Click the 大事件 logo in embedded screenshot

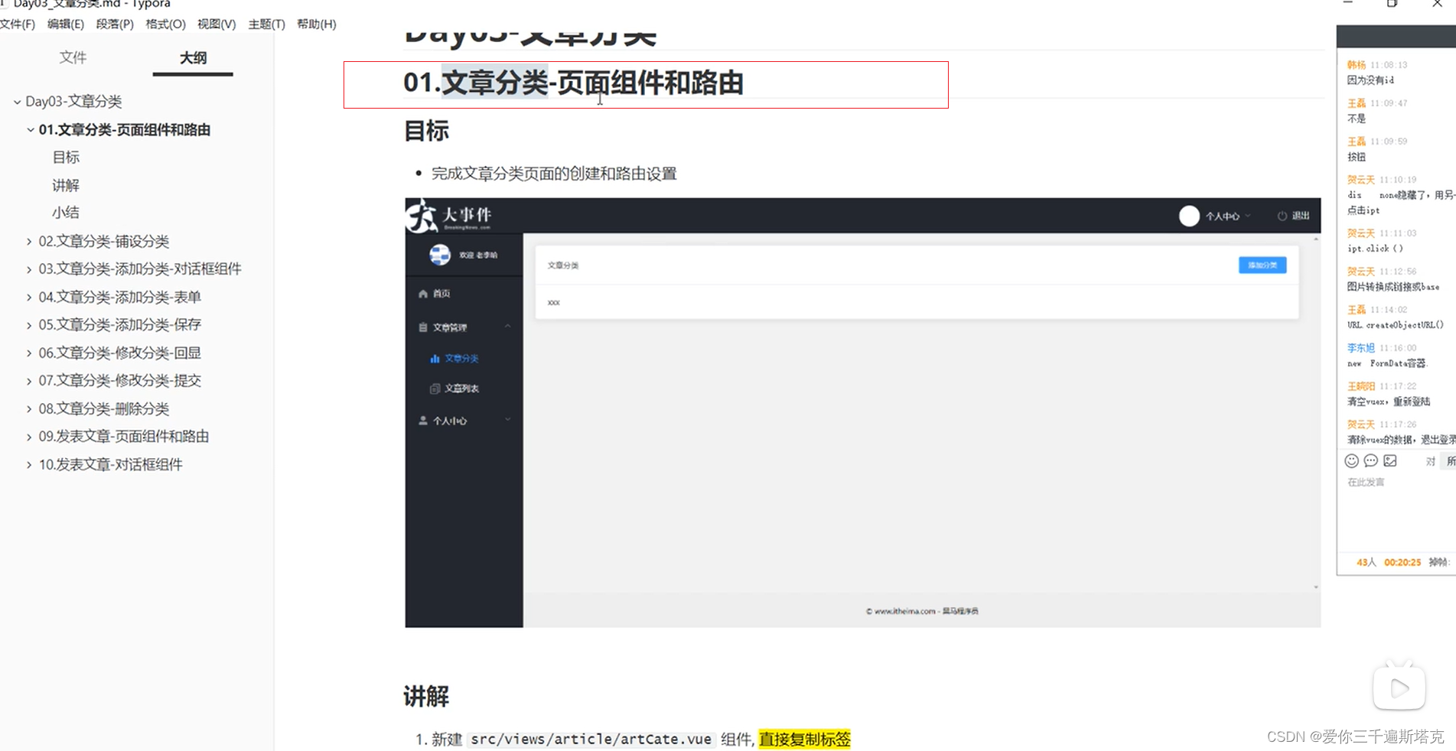(450, 216)
